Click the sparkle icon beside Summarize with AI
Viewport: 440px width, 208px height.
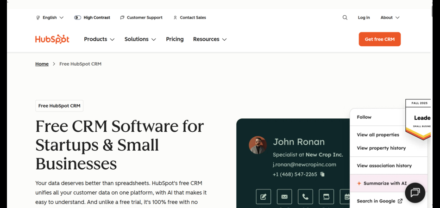tap(359, 184)
